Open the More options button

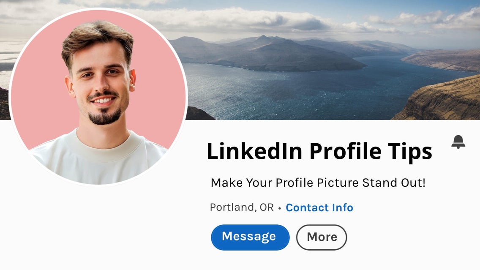click(x=322, y=237)
